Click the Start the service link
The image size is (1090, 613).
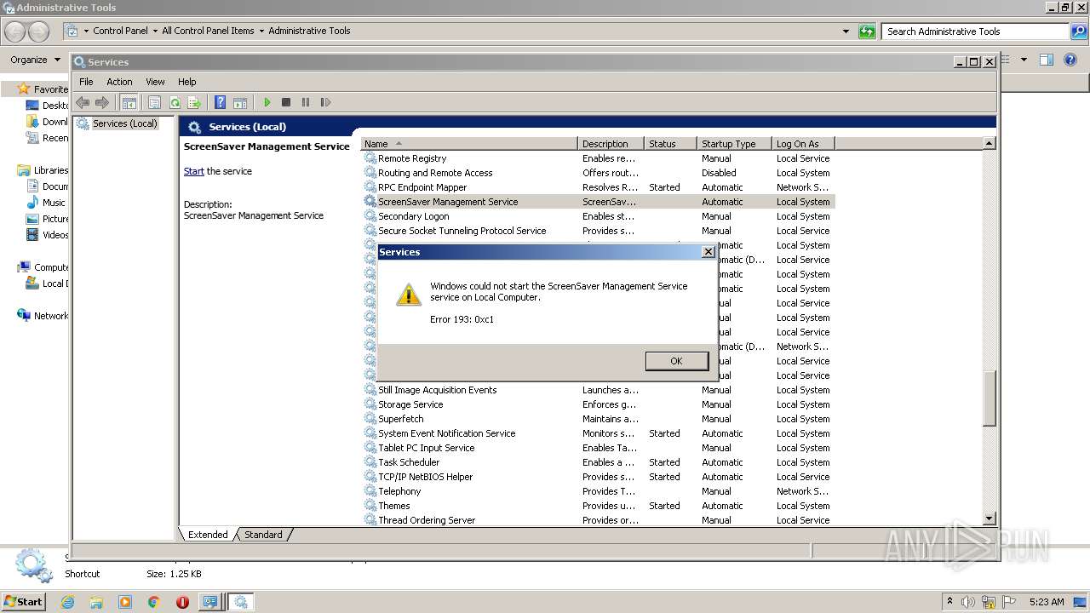(x=194, y=171)
